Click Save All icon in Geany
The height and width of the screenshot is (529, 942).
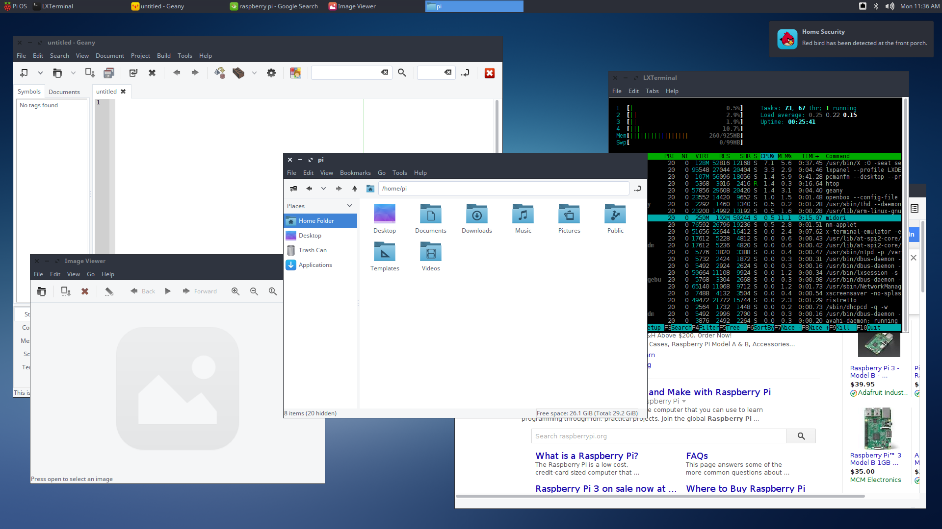tap(109, 73)
